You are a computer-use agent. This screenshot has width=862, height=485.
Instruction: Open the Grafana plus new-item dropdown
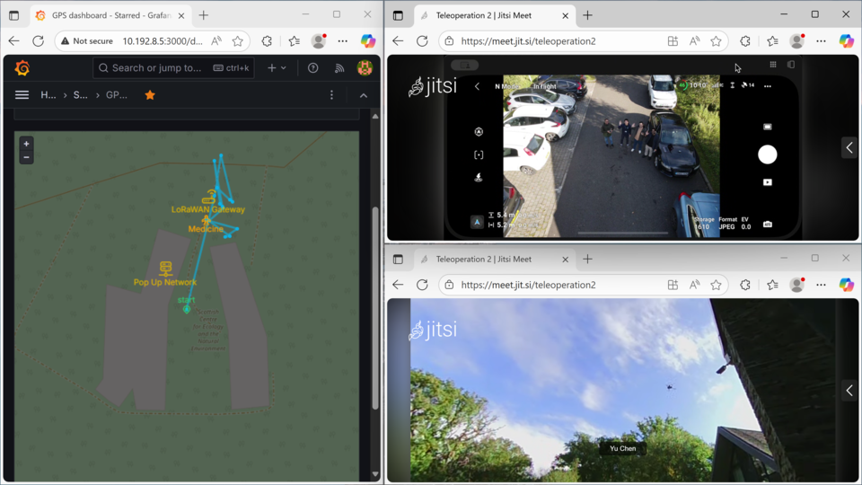(x=277, y=68)
